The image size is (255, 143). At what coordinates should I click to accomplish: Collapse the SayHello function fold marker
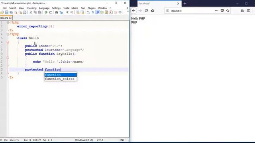coord(8,58)
